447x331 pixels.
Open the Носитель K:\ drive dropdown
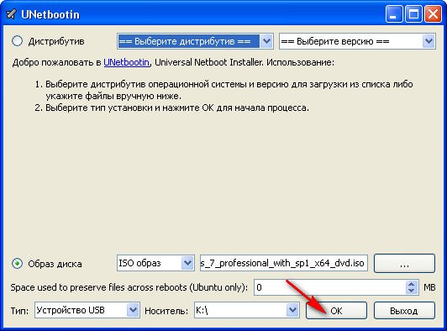(x=246, y=310)
